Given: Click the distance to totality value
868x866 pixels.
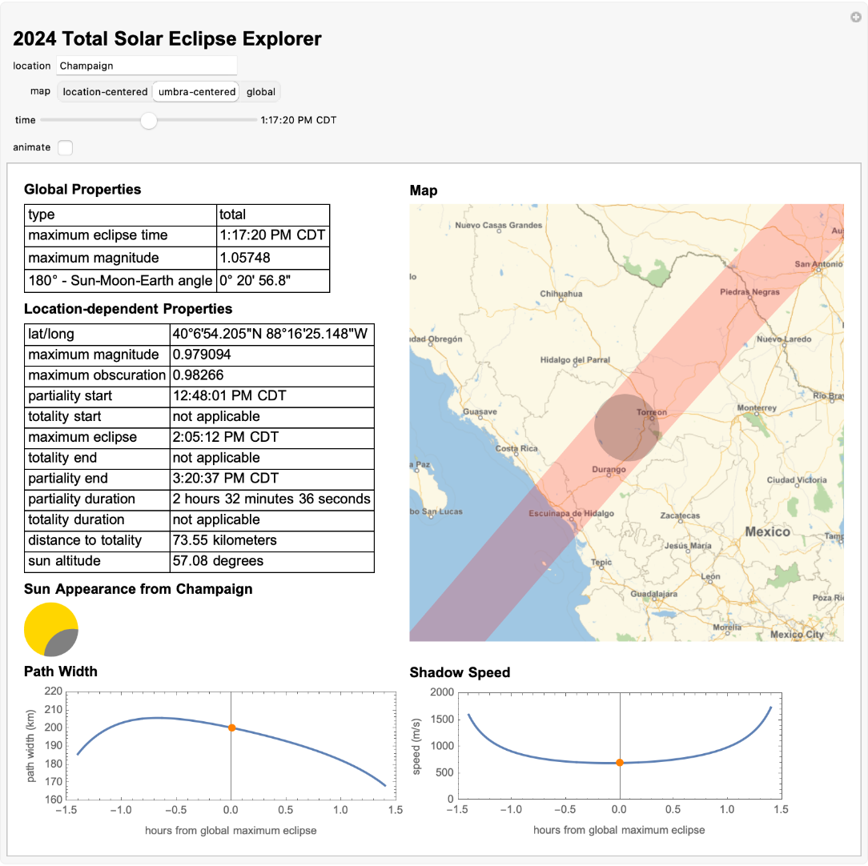Looking at the screenshot, I should pos(225,540).
